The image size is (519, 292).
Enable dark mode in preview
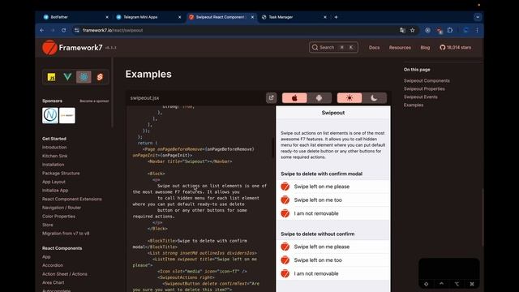coord(374,98)
